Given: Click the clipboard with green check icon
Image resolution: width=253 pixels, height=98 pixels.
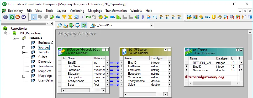Looking at the screenshot, I should point(52,17).
